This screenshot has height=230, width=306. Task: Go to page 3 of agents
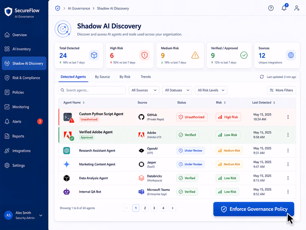[x=154, y=208]
